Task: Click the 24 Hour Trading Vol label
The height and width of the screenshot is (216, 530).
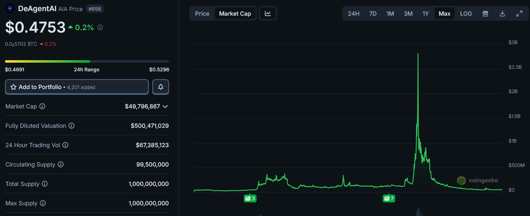Action: [x=33, y=145]
